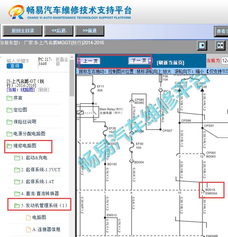Click the folder icon beside 4. 直流/直流转换器
Viewport: 228px width, 237px height.
[x=17, y=194]
